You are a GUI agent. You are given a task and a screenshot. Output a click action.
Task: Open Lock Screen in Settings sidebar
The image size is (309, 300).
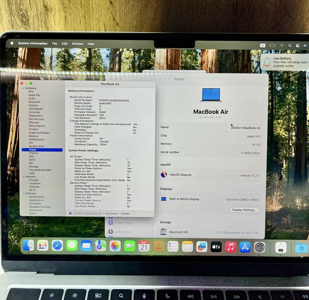click(119, 232)
